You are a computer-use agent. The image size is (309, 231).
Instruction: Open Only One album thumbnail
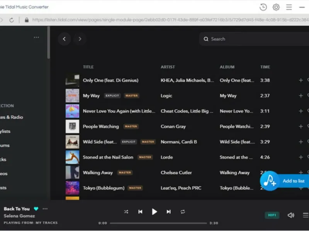pos(72,80)
